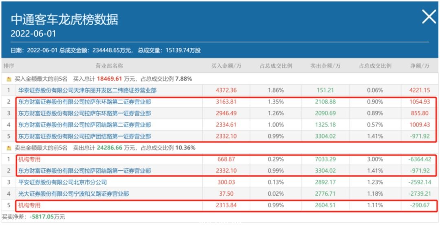Select net amount -2592.14 cell
Image resolution: width=440 pixels, height=225 pixels.
pos(420,182)
